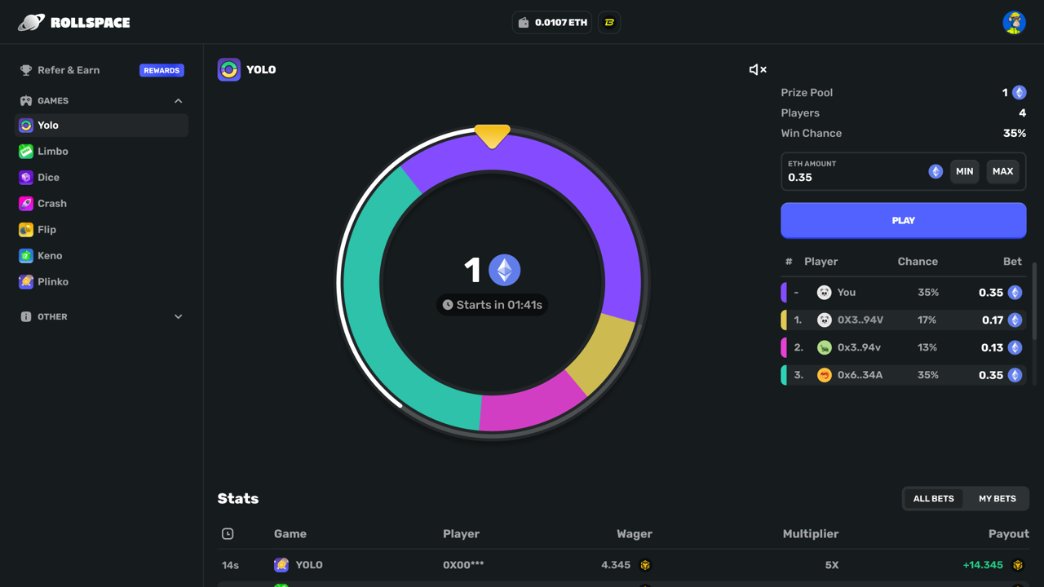
Task: Click the ETH wallet balance display
Action: click(x=552, y=22)
